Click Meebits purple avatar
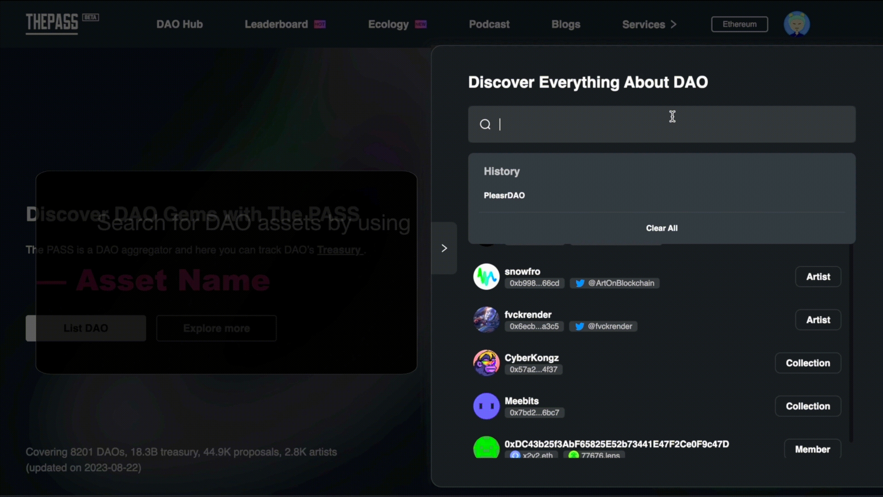883x497 pixels. pyautogui.click(x=486, y=406)
